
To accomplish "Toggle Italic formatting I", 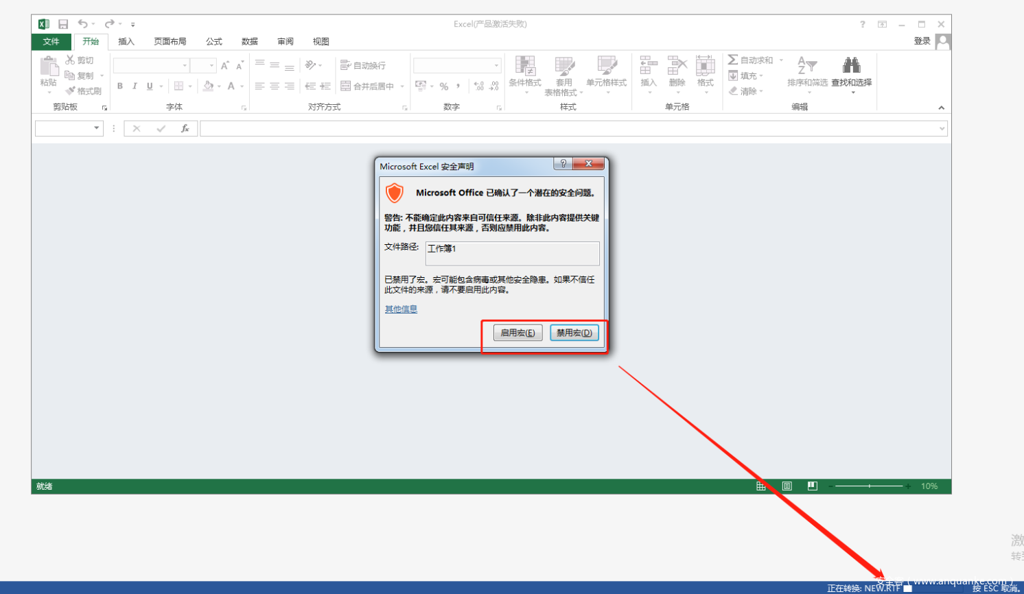I will 135,86.
